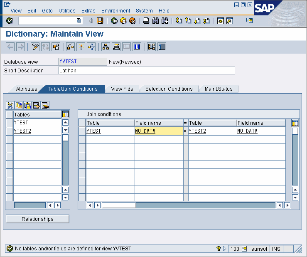Click the status bar help question mark icon
The height and width of the screenshot is (257, 307).
point(219,249)
